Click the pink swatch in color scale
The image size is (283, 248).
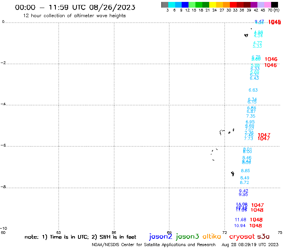pos(268,5)
